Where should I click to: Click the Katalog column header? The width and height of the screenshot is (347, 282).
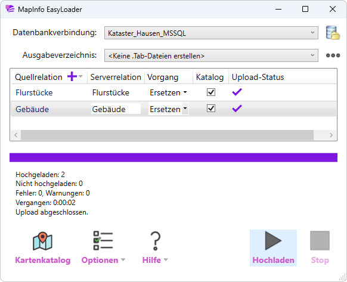(210, 78)
